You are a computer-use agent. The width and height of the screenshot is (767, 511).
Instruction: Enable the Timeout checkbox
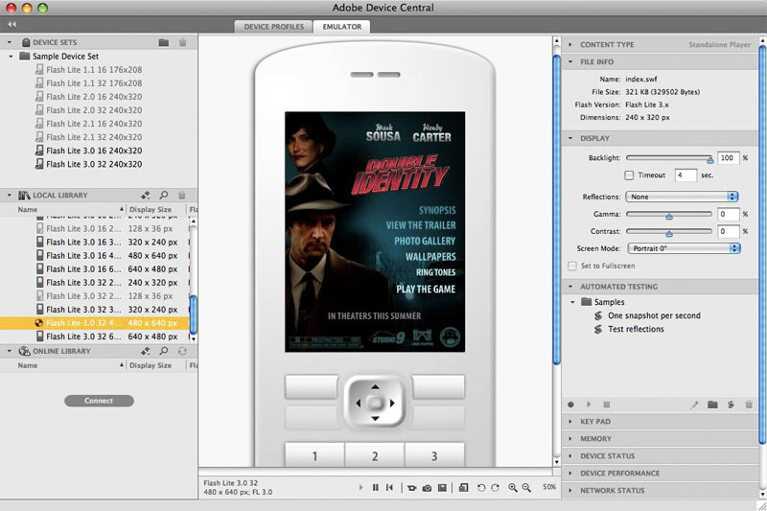629,175
